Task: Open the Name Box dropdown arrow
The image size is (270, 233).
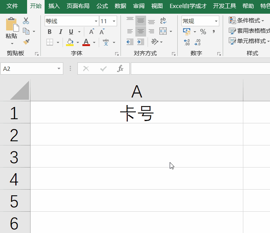Action: click(59, 69)
